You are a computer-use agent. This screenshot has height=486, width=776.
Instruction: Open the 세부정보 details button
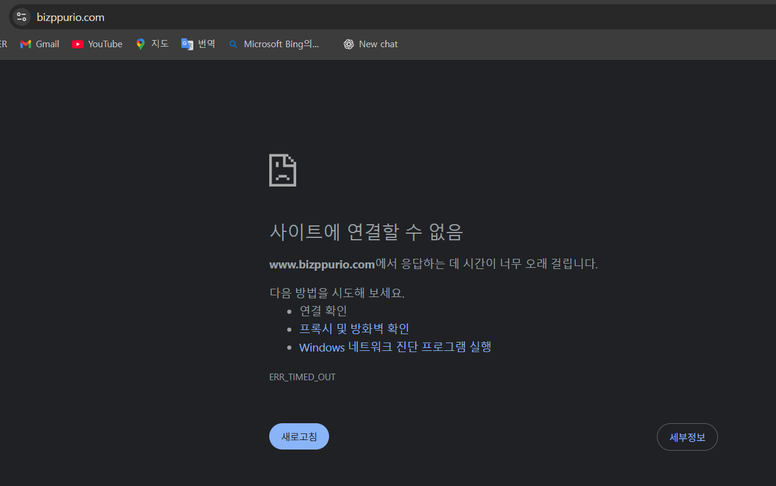click(687, 437)
